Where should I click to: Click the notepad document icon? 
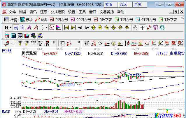20,36
